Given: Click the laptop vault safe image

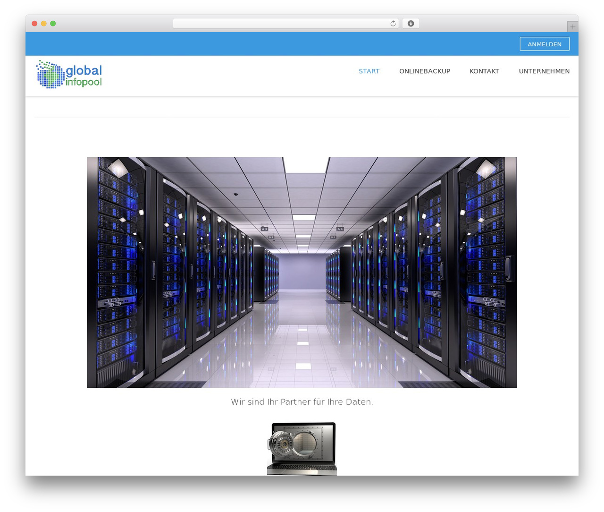Looking at the screenshot, I should pyautogui.click(x=302, y=448).
